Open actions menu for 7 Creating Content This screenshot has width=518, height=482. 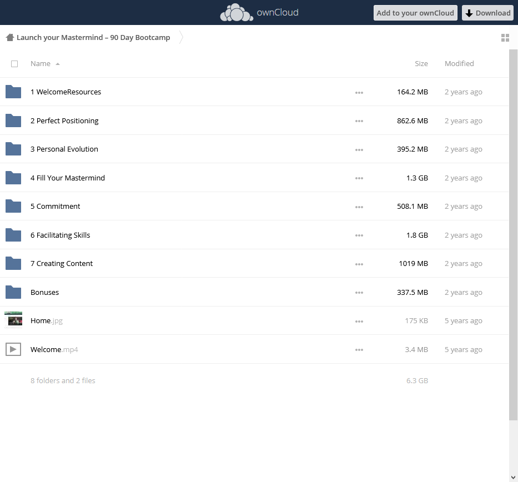point(359,264)
